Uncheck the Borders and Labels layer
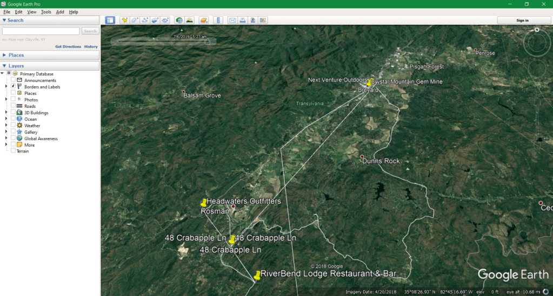Screen dimensions: 553x296 coord(13,87)
